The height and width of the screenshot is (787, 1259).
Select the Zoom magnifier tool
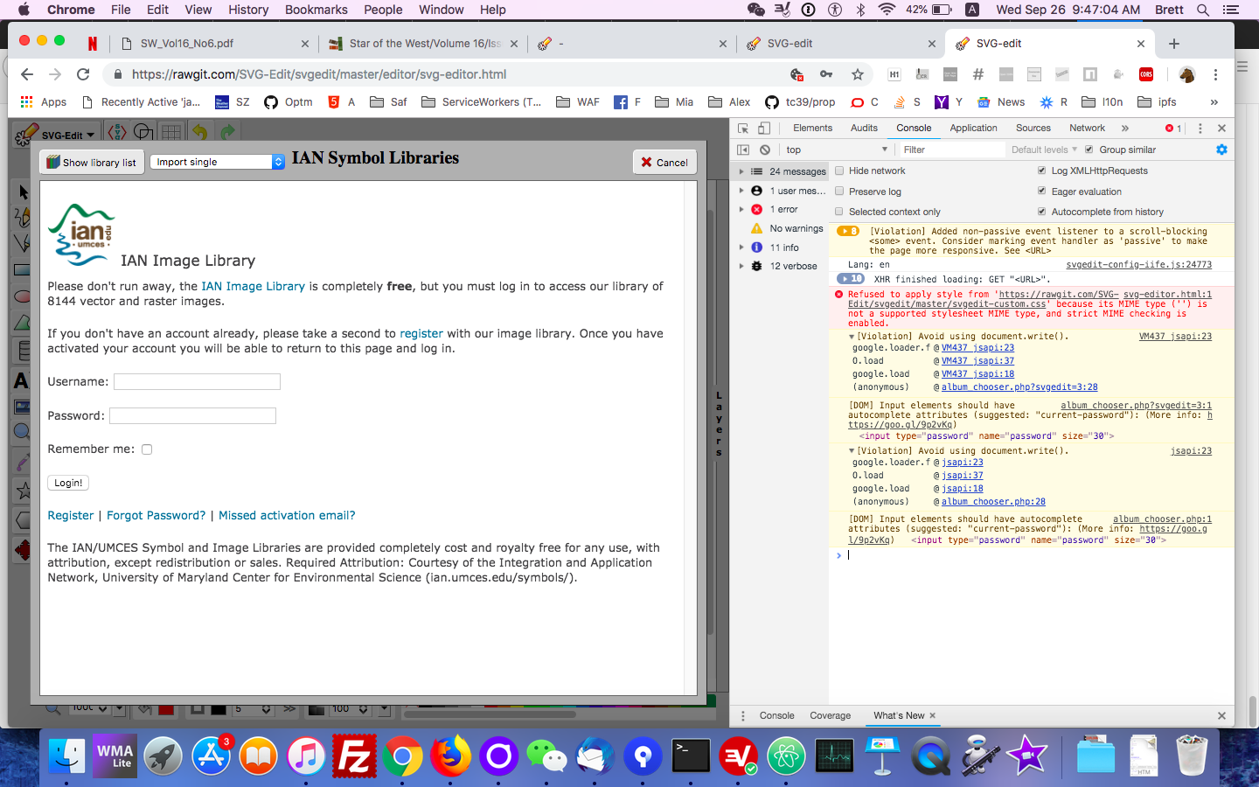pos(22,430)
